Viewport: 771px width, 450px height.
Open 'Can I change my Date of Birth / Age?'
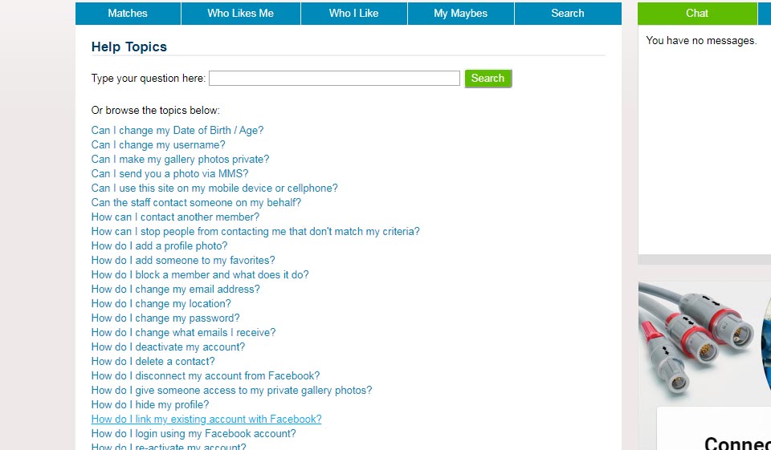coord(177,131)
